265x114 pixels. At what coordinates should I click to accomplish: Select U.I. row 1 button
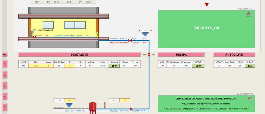(x=5, y=64)
